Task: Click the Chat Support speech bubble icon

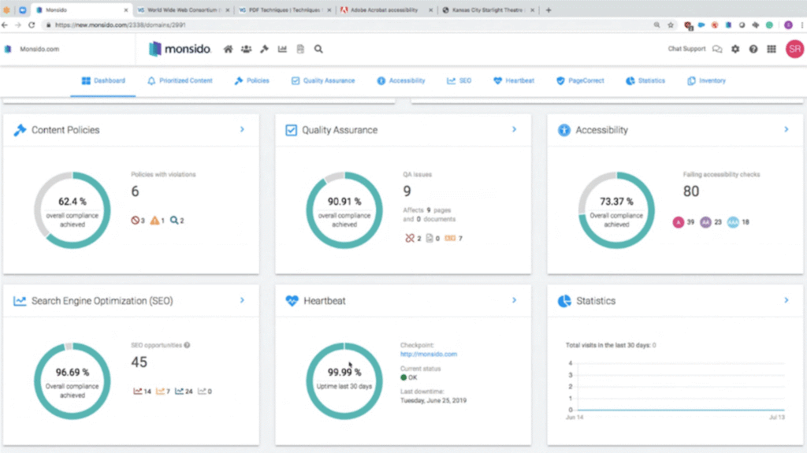Action: tap(717, 49)
